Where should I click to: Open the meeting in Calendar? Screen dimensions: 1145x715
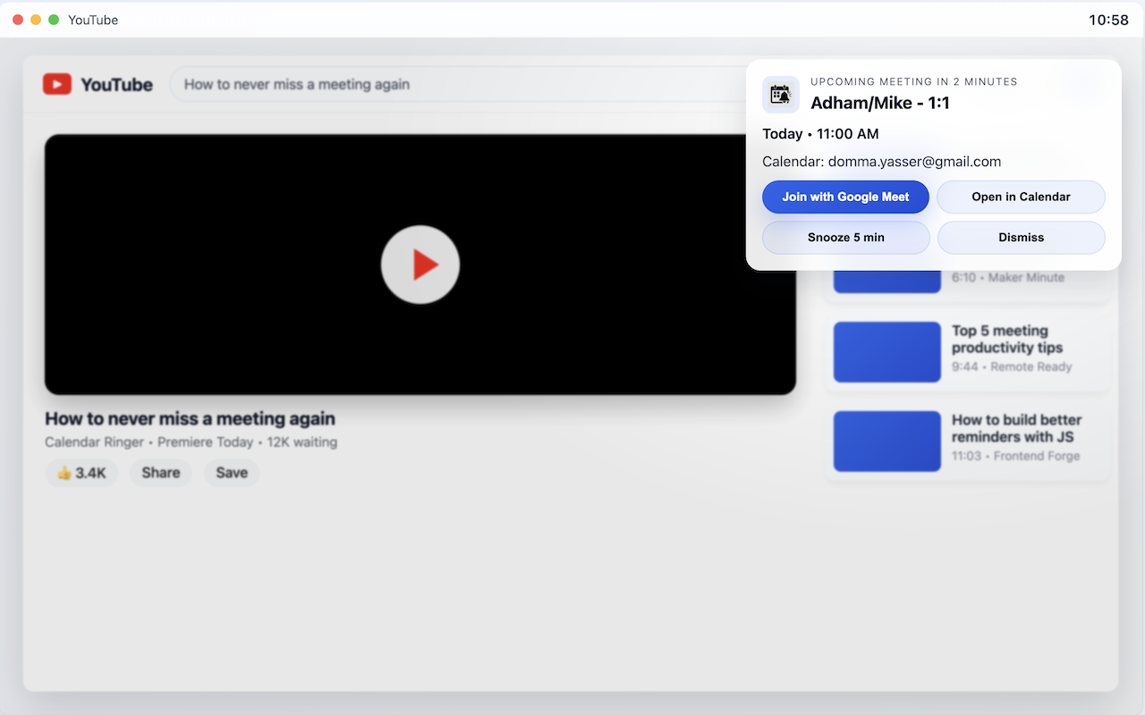click(1021, 197)
